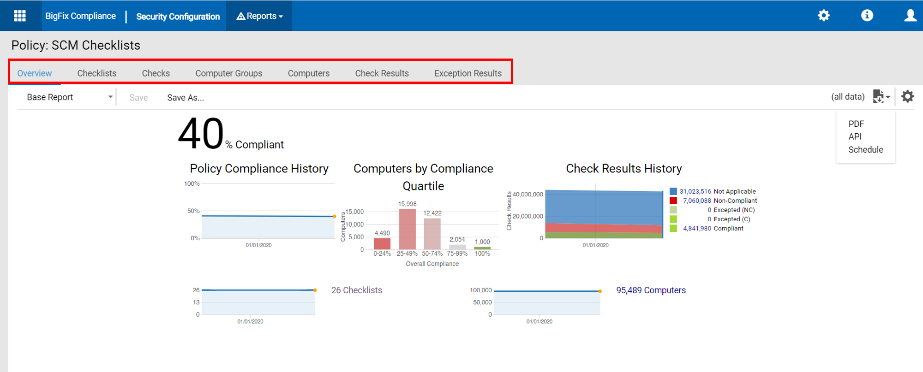Open the app launcher grid icon
This screenshot has width=923, height=372.
click(20, 16)
